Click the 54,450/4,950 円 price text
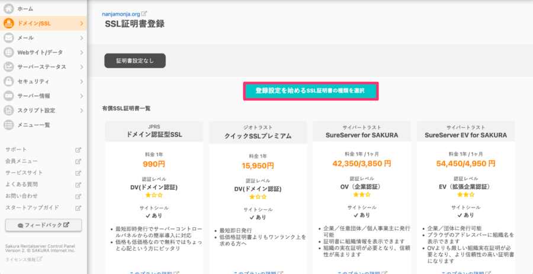 [x=465, y=164]
